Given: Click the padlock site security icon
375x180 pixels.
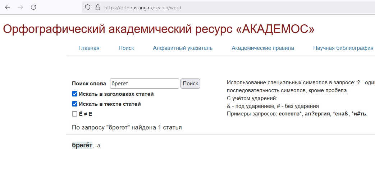Looking at the screenshot, I should pos(97,7).
